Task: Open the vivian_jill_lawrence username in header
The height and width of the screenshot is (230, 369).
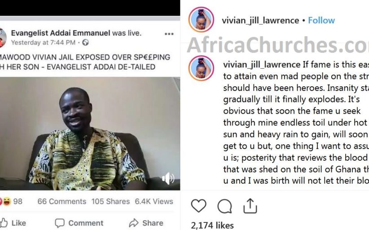Action: tap(260, 21)
